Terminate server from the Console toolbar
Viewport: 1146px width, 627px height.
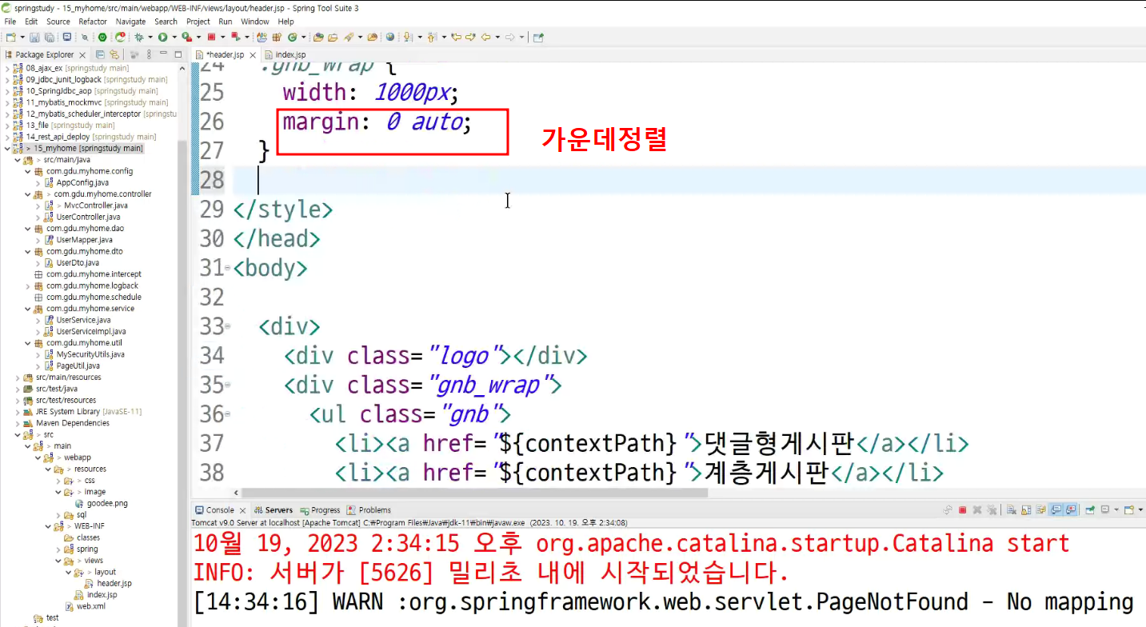[962, 509]
